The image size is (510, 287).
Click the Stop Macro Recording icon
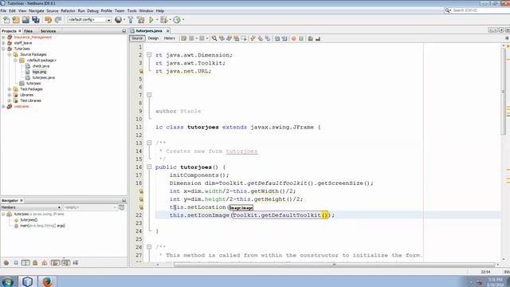coord(301,38)
